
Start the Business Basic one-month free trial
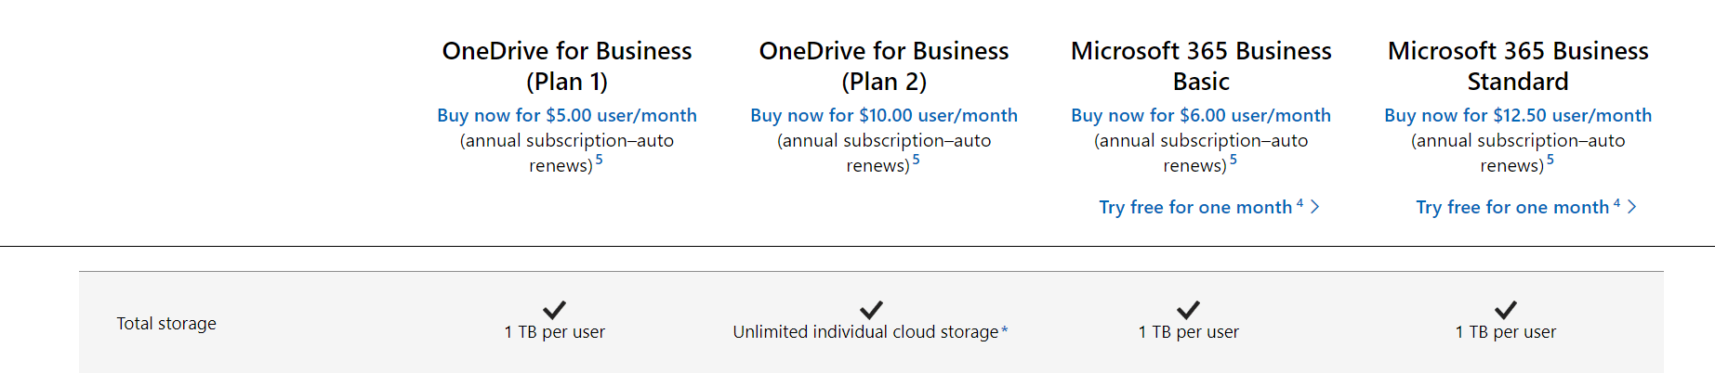[1194, 207]
